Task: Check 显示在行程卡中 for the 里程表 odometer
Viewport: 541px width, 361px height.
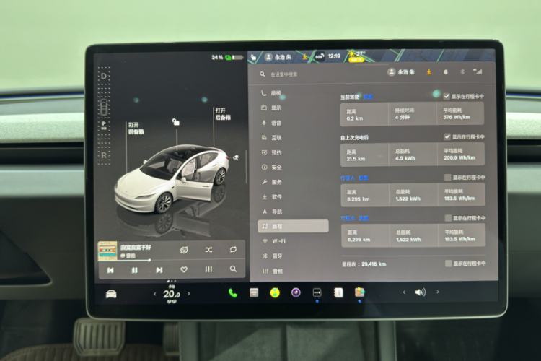Action: point(448,264)
